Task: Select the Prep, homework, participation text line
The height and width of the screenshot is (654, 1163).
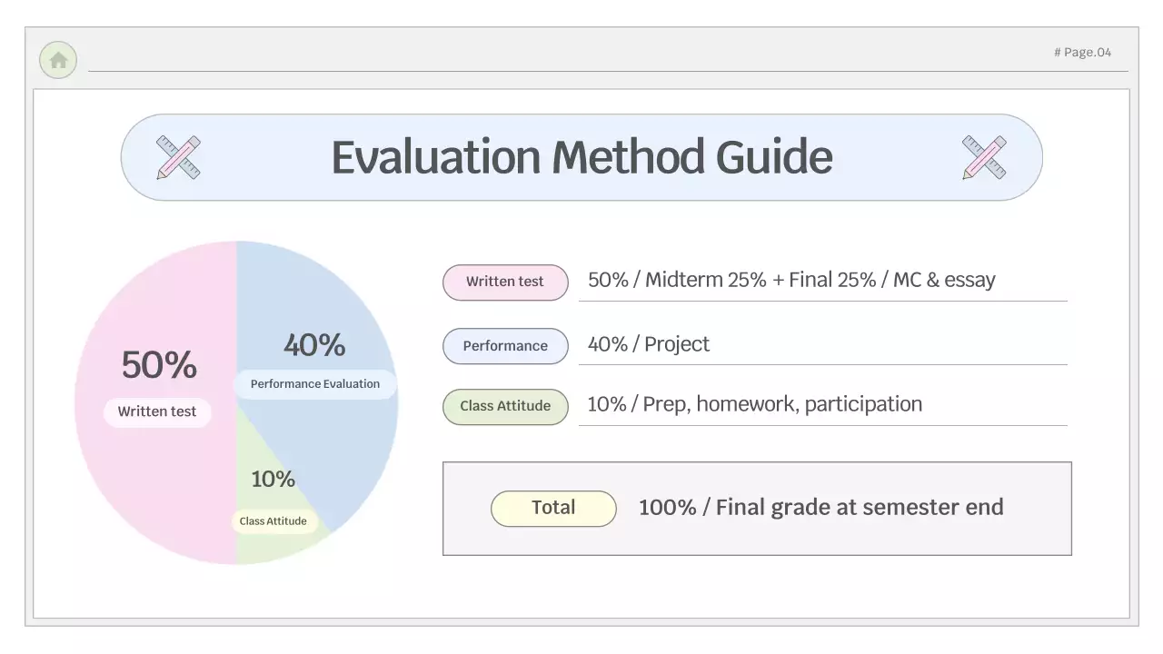Action: click(x=754, y=404)
